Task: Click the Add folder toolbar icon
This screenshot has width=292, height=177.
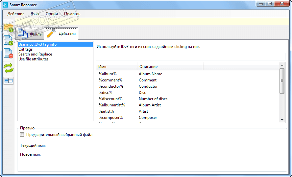Action: [8, 28]
